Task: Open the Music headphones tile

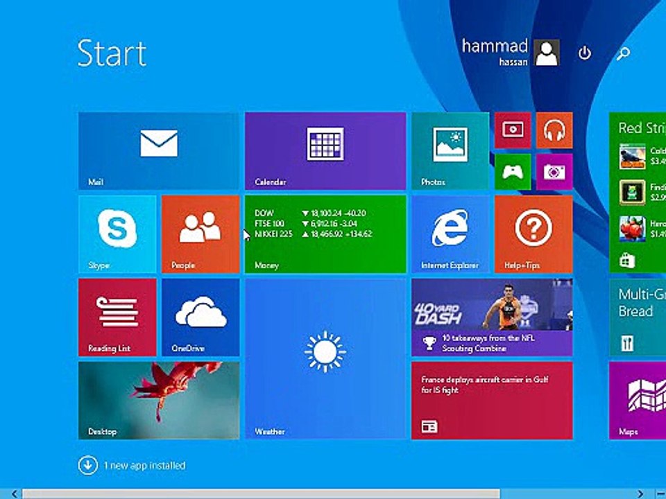Action: 554,130
